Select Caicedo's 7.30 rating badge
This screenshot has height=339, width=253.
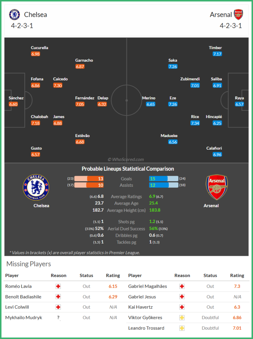coord(58,85)
